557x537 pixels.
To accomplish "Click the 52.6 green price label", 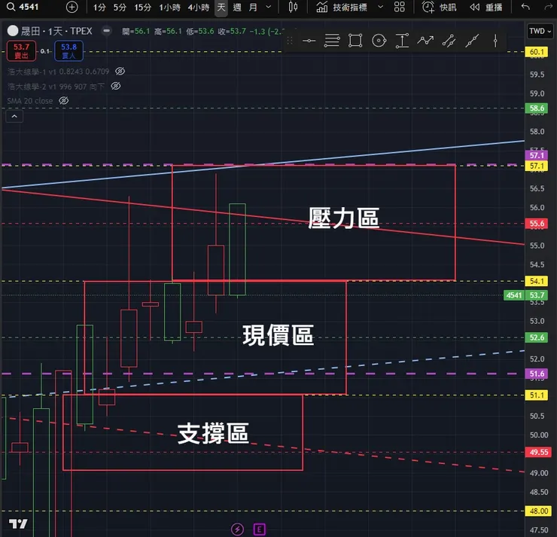I will 537,337.
